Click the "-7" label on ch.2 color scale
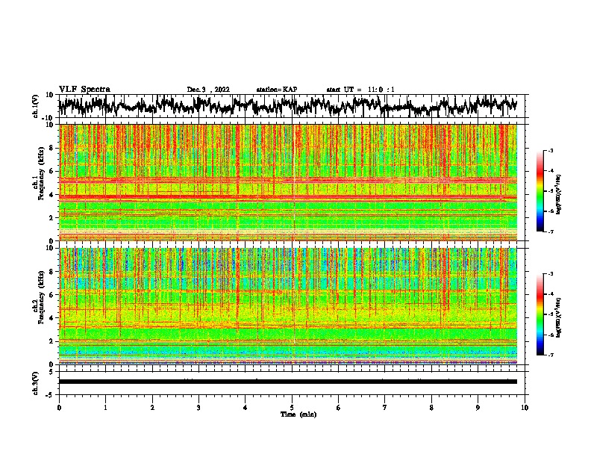The image size is (591, 457). (550, 355)
